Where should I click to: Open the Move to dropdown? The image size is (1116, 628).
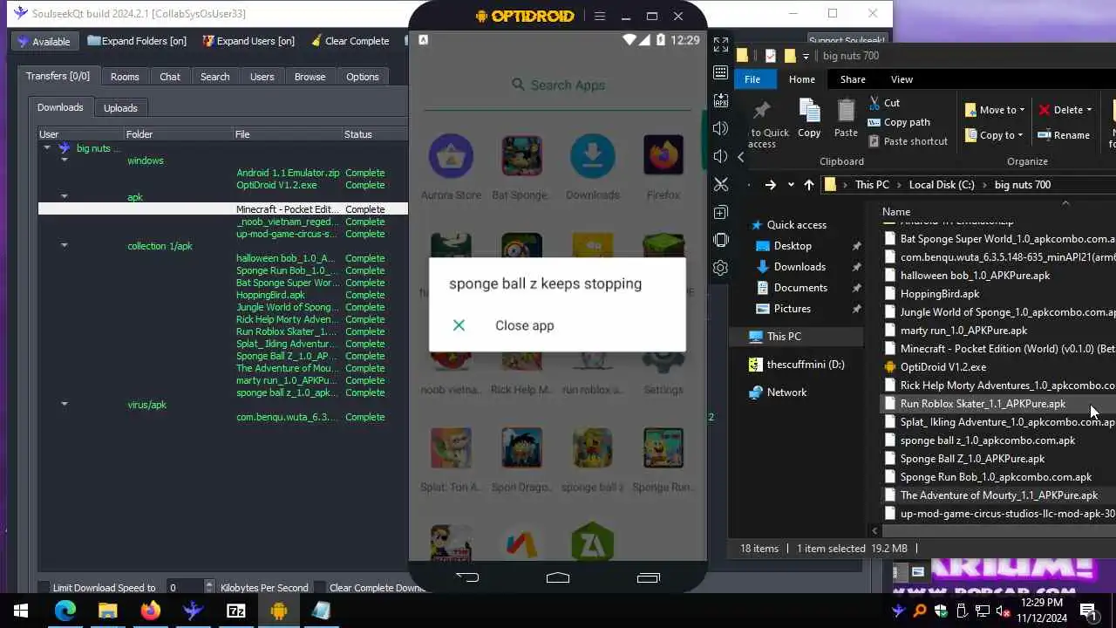coord(995,110)
